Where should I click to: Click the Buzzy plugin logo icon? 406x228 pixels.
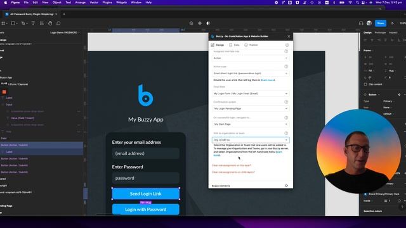tap(213, 37)
